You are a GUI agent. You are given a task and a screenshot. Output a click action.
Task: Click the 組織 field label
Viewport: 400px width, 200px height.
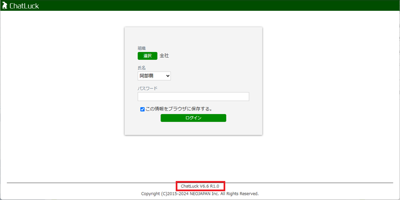click(142, 48)
